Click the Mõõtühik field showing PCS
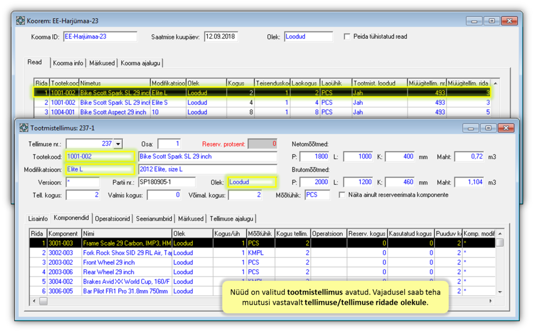 tap(317, 195)
